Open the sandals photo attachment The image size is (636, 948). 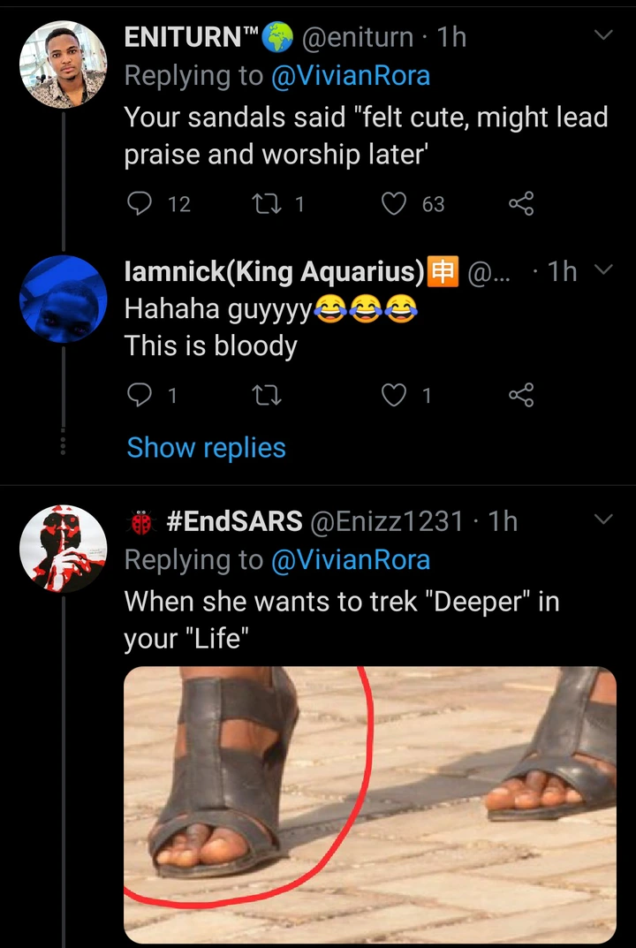[369, 804]
